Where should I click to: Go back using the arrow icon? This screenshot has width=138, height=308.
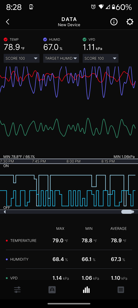pyautogui.click(x=8, y=22)
